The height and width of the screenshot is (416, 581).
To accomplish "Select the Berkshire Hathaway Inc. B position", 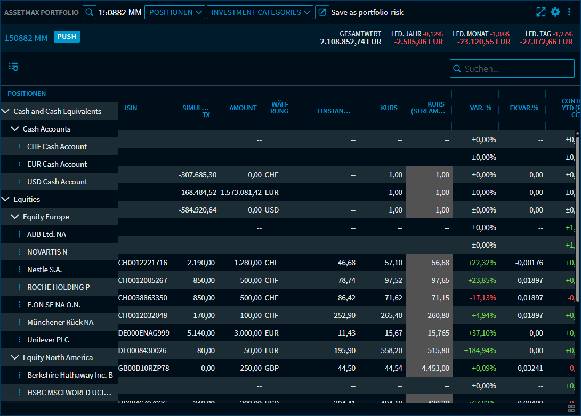I will [x=69, y=374].
